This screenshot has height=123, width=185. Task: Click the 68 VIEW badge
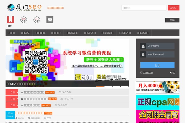coord(52,99)
